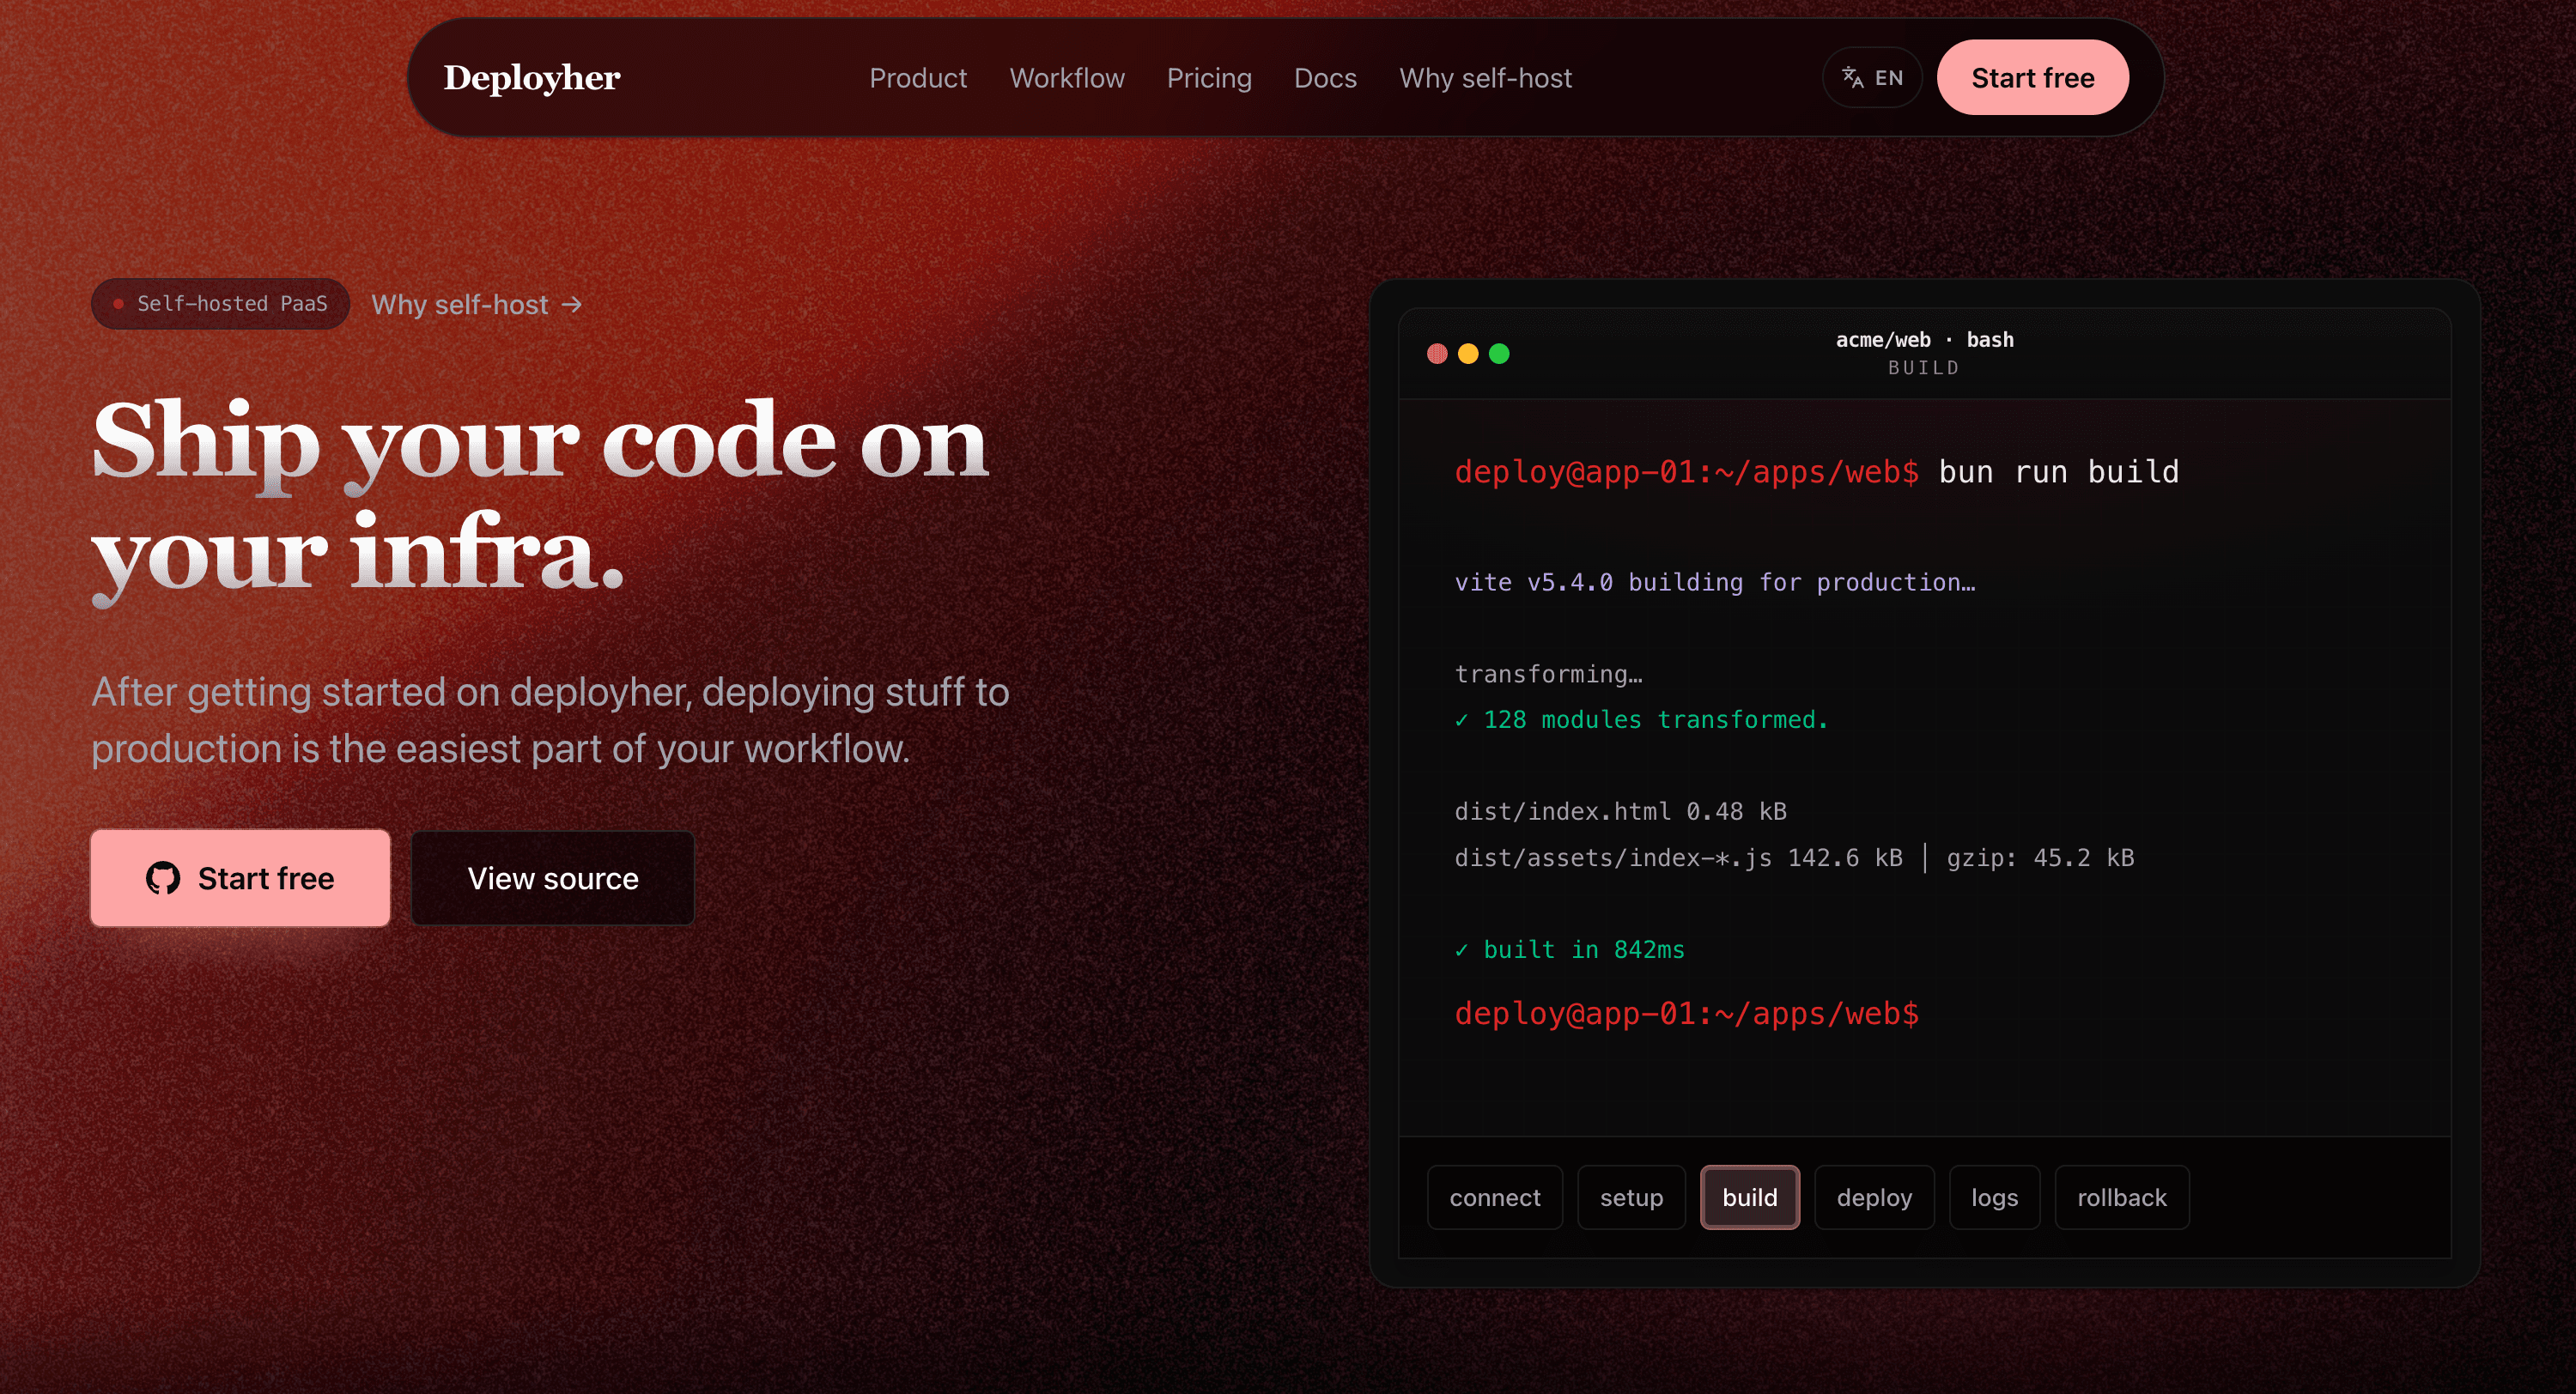
Task: Click the GitHub icon on hero Start free
Action: click(x=163, y=878)
